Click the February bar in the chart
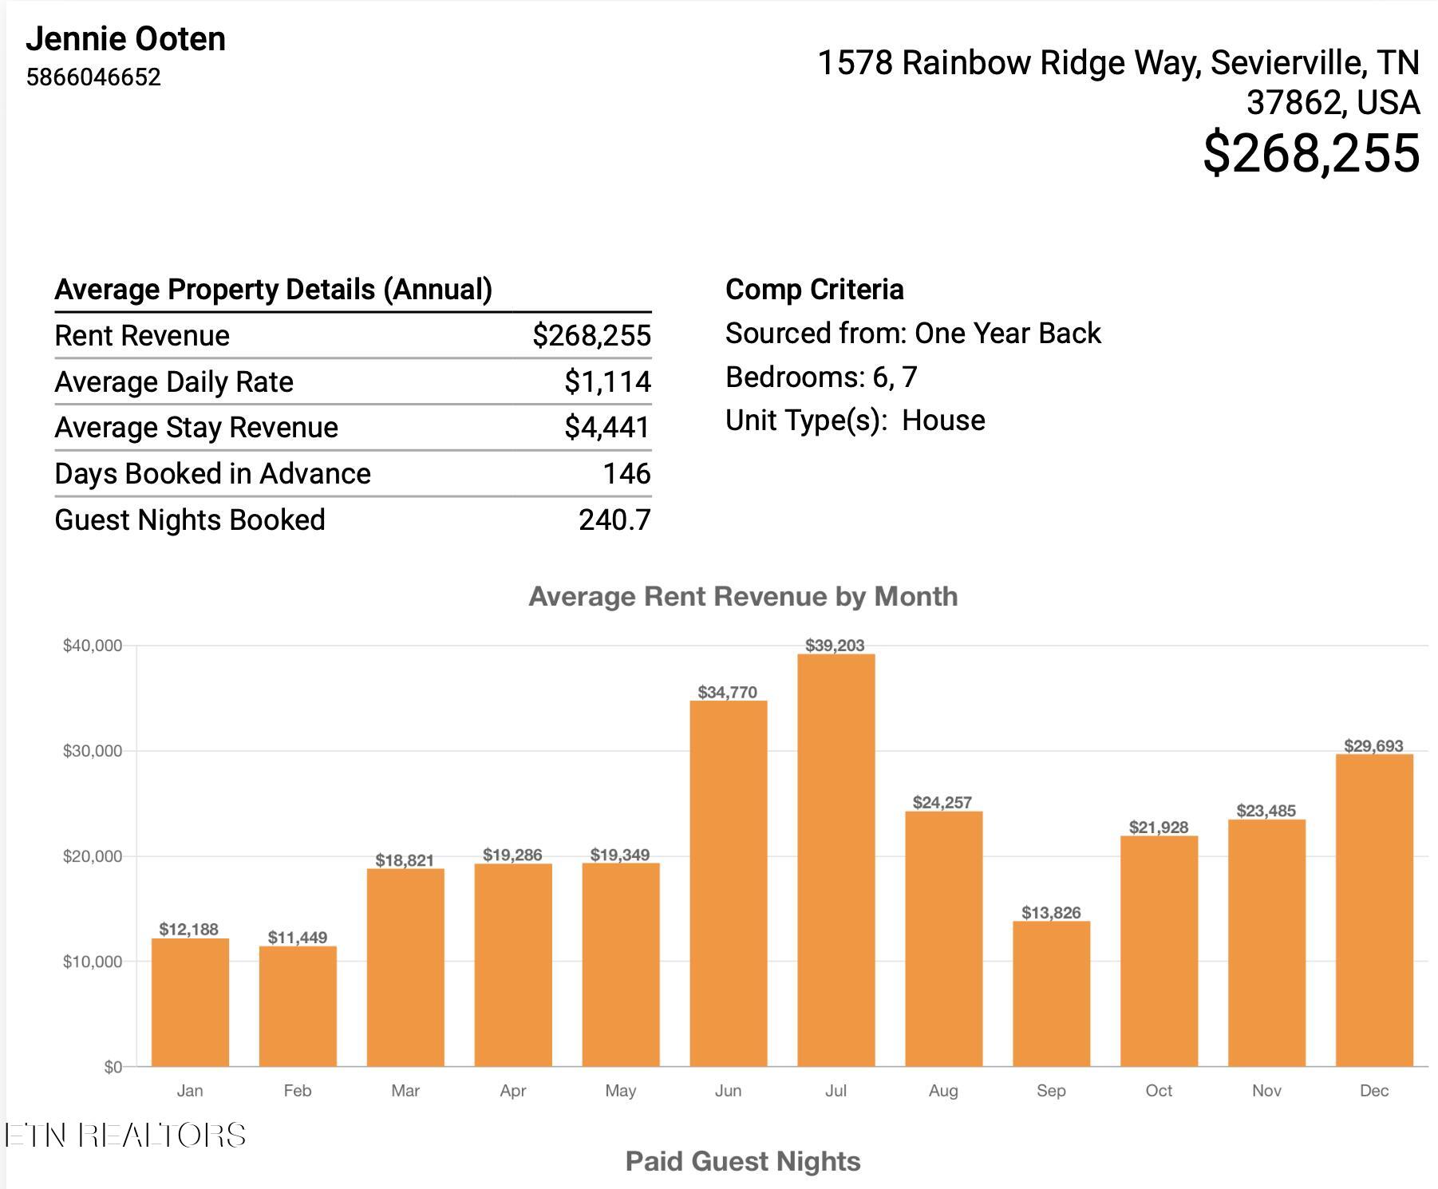The height and width of the screenshot is (1189, 1438). click(298, 1006)
